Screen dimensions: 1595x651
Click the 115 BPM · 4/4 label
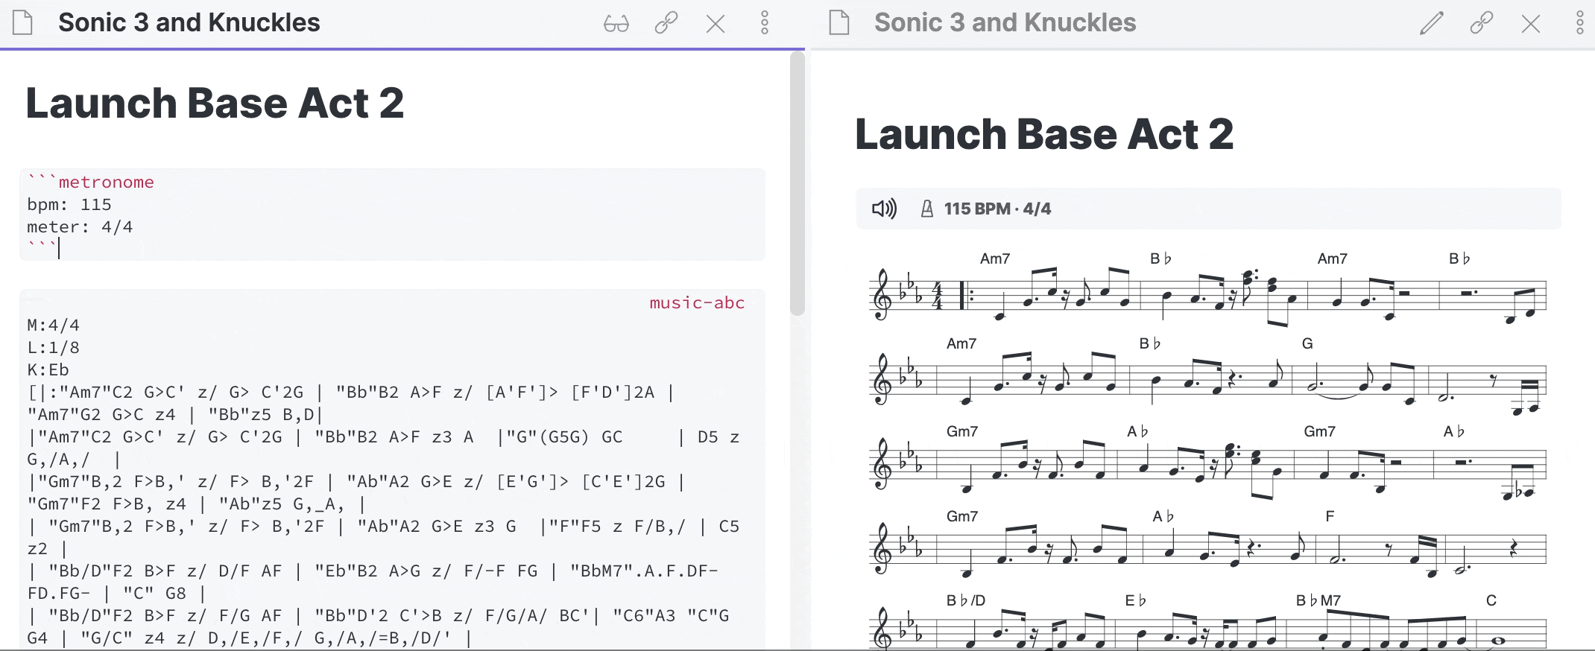coord(997,209)
